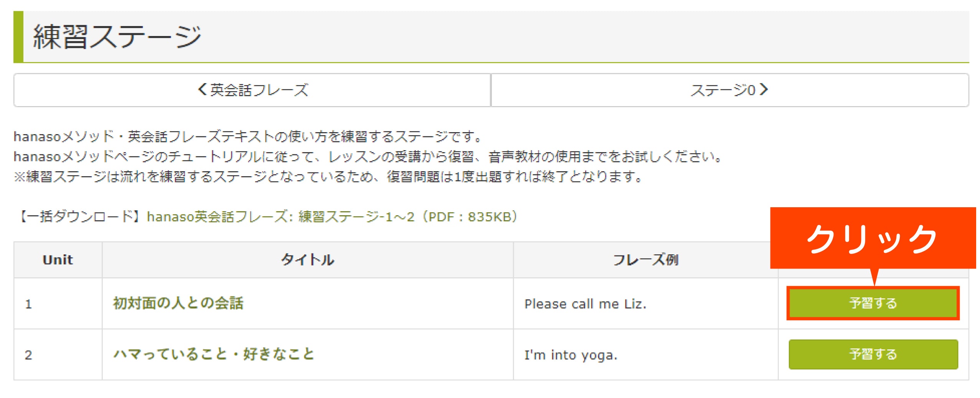Click the タイトル column header
The height and width of the screenshot is (398, 980).
[307, 260]
